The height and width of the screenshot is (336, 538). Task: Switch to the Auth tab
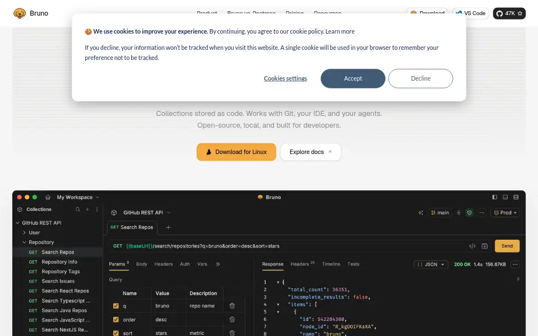pyautogui.click(x=185, y=264)
